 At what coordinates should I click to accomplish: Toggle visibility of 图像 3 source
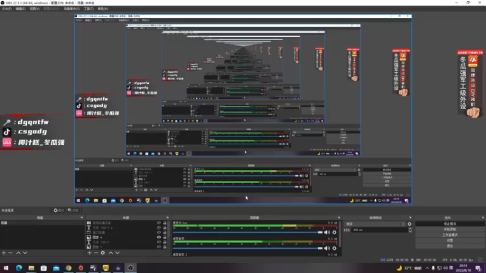pyautogui.click(x=159, y=247)
